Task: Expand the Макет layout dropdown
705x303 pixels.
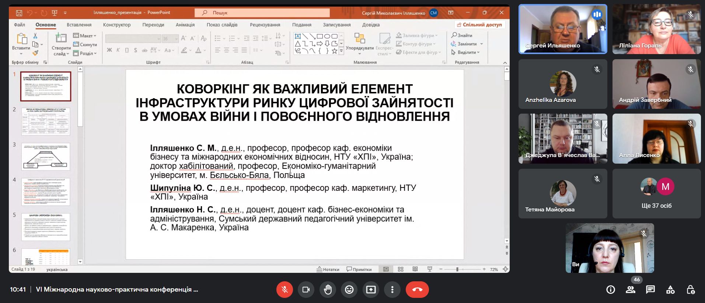Action: [x=85, y=36]
